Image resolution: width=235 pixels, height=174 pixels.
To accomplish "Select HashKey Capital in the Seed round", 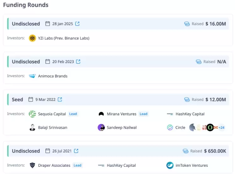I will (190, 114).
